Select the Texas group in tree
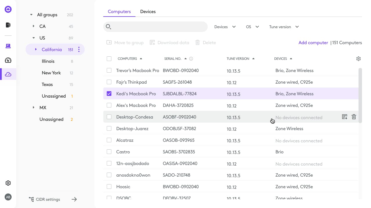The height and width of the screenshot is (208, 371). pyautogui.click(x=47, y=85)
